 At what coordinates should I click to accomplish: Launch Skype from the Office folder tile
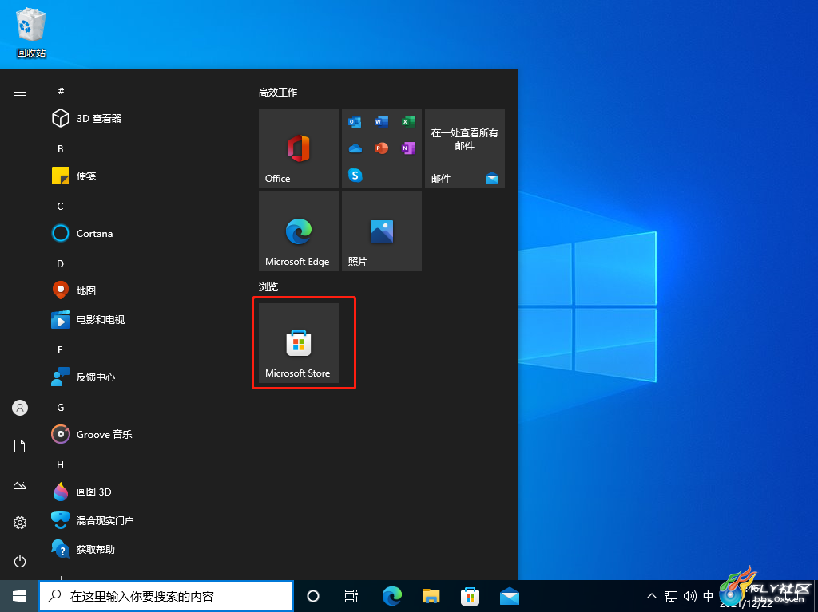(x=355, y=176)
